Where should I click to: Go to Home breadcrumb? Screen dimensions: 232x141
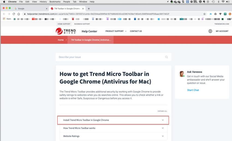click(61, 40)
